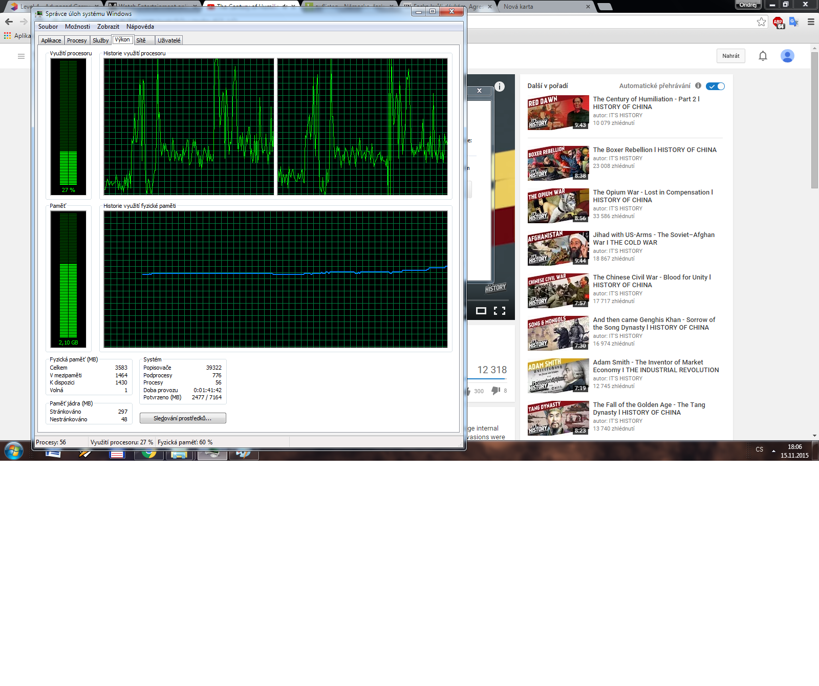Switch to the Procesy tab
Image resolution: width=819 pixels, height=686 pixels.
tap(77, 40)
